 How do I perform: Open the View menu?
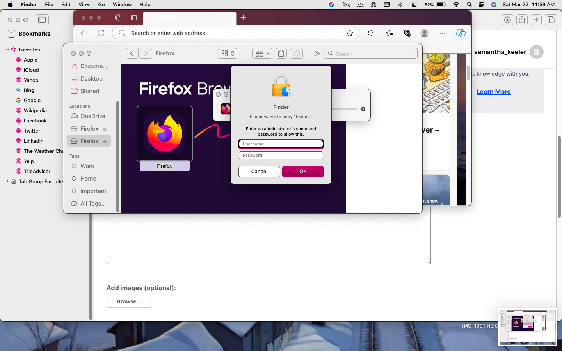coord(84,5)
